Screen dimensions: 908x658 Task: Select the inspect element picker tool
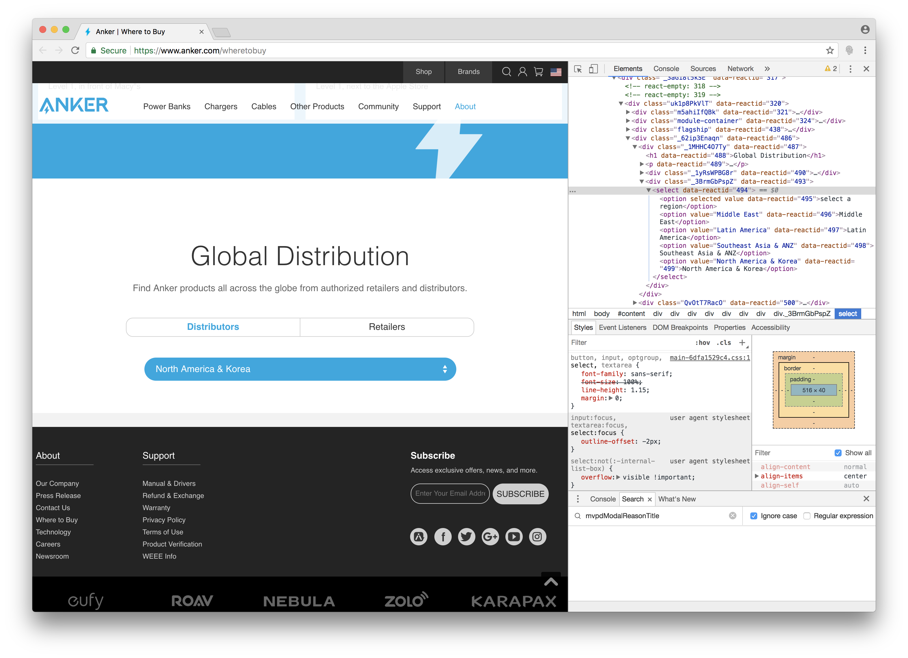pos(578,69)
